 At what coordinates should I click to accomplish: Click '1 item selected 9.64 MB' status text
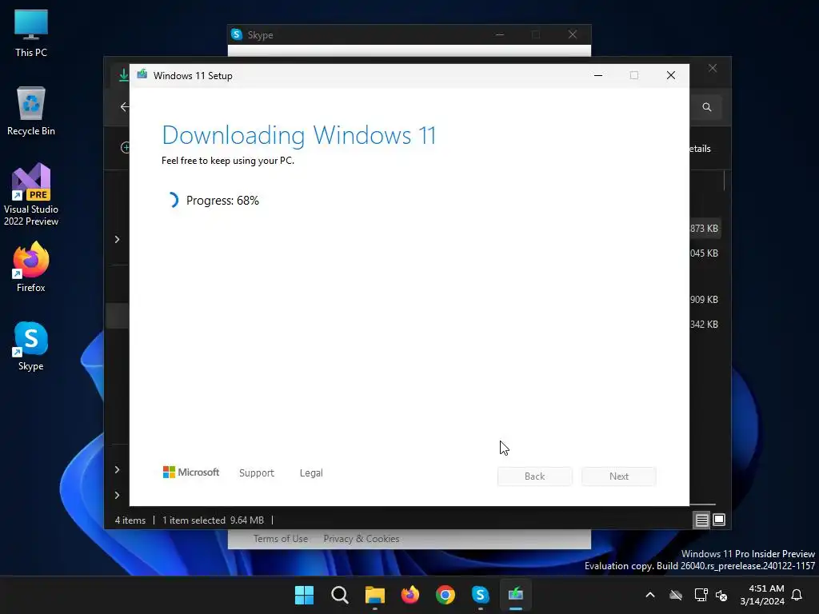[213, 520]
